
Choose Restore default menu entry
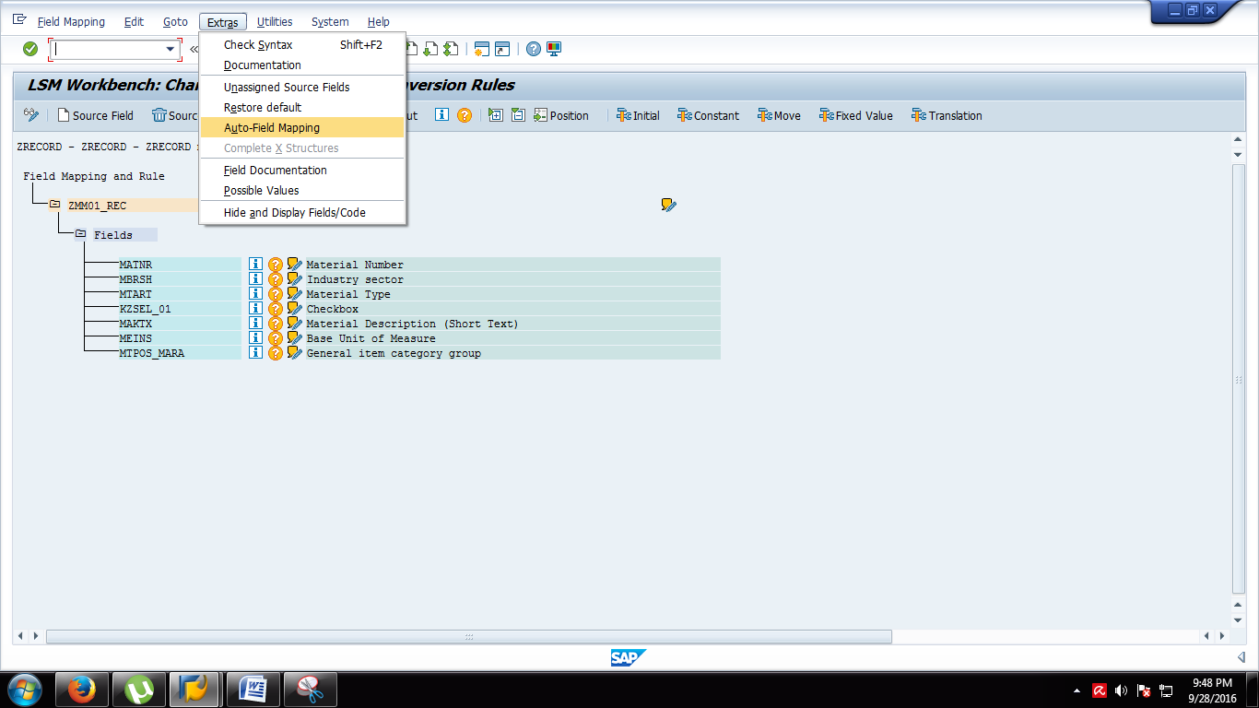(x=302, y=108)
